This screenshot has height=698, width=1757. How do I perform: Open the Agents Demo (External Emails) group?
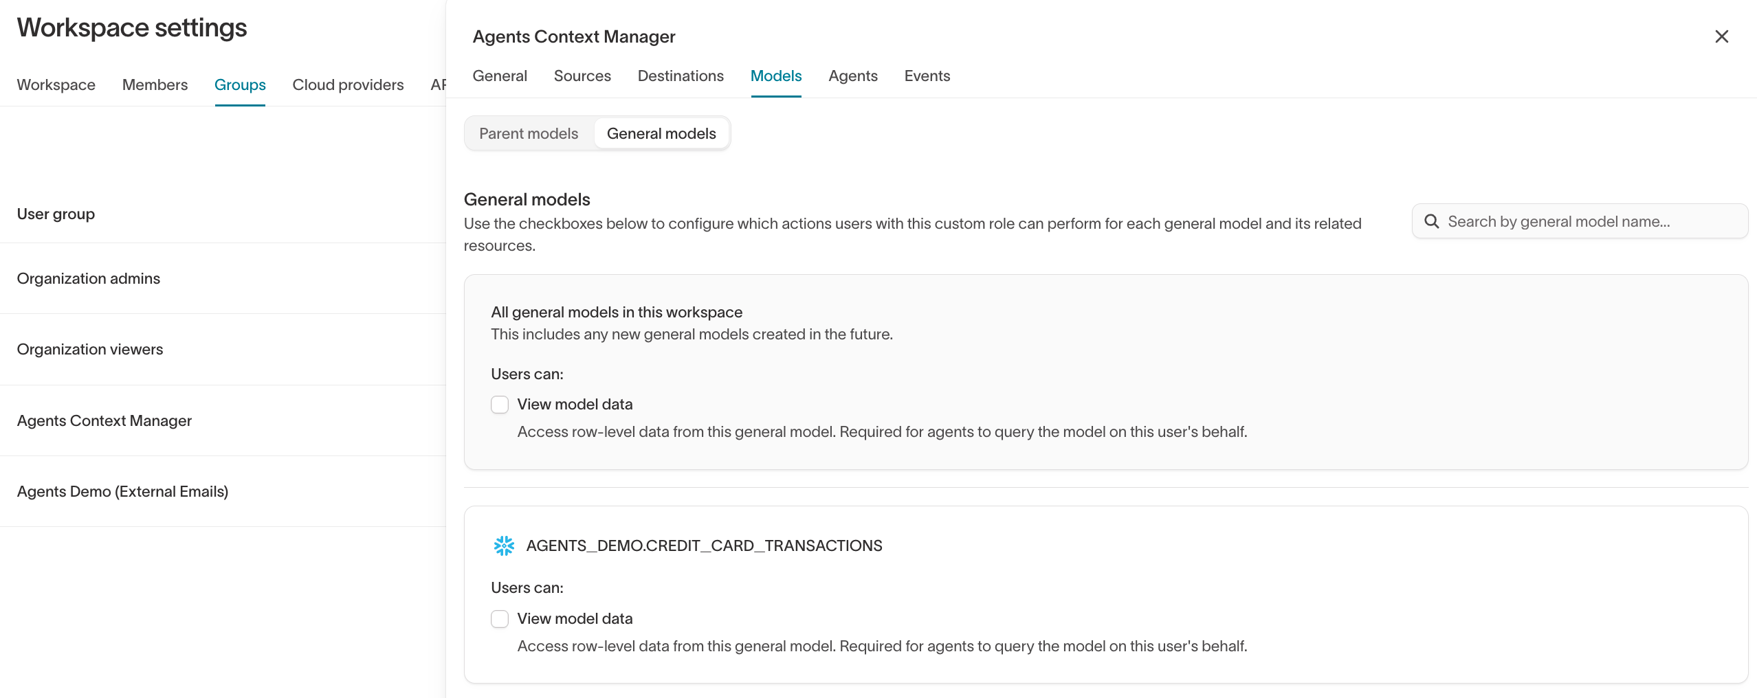coord(223,491)
